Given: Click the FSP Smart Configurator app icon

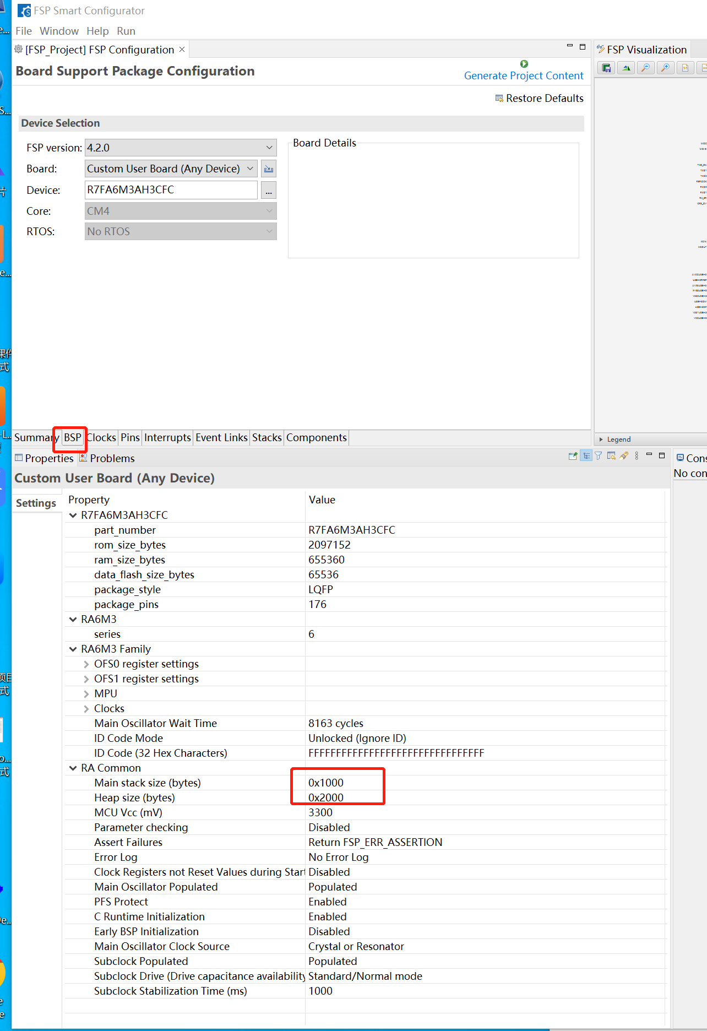Looking at the screenshot, I should (x=24, y=10).
